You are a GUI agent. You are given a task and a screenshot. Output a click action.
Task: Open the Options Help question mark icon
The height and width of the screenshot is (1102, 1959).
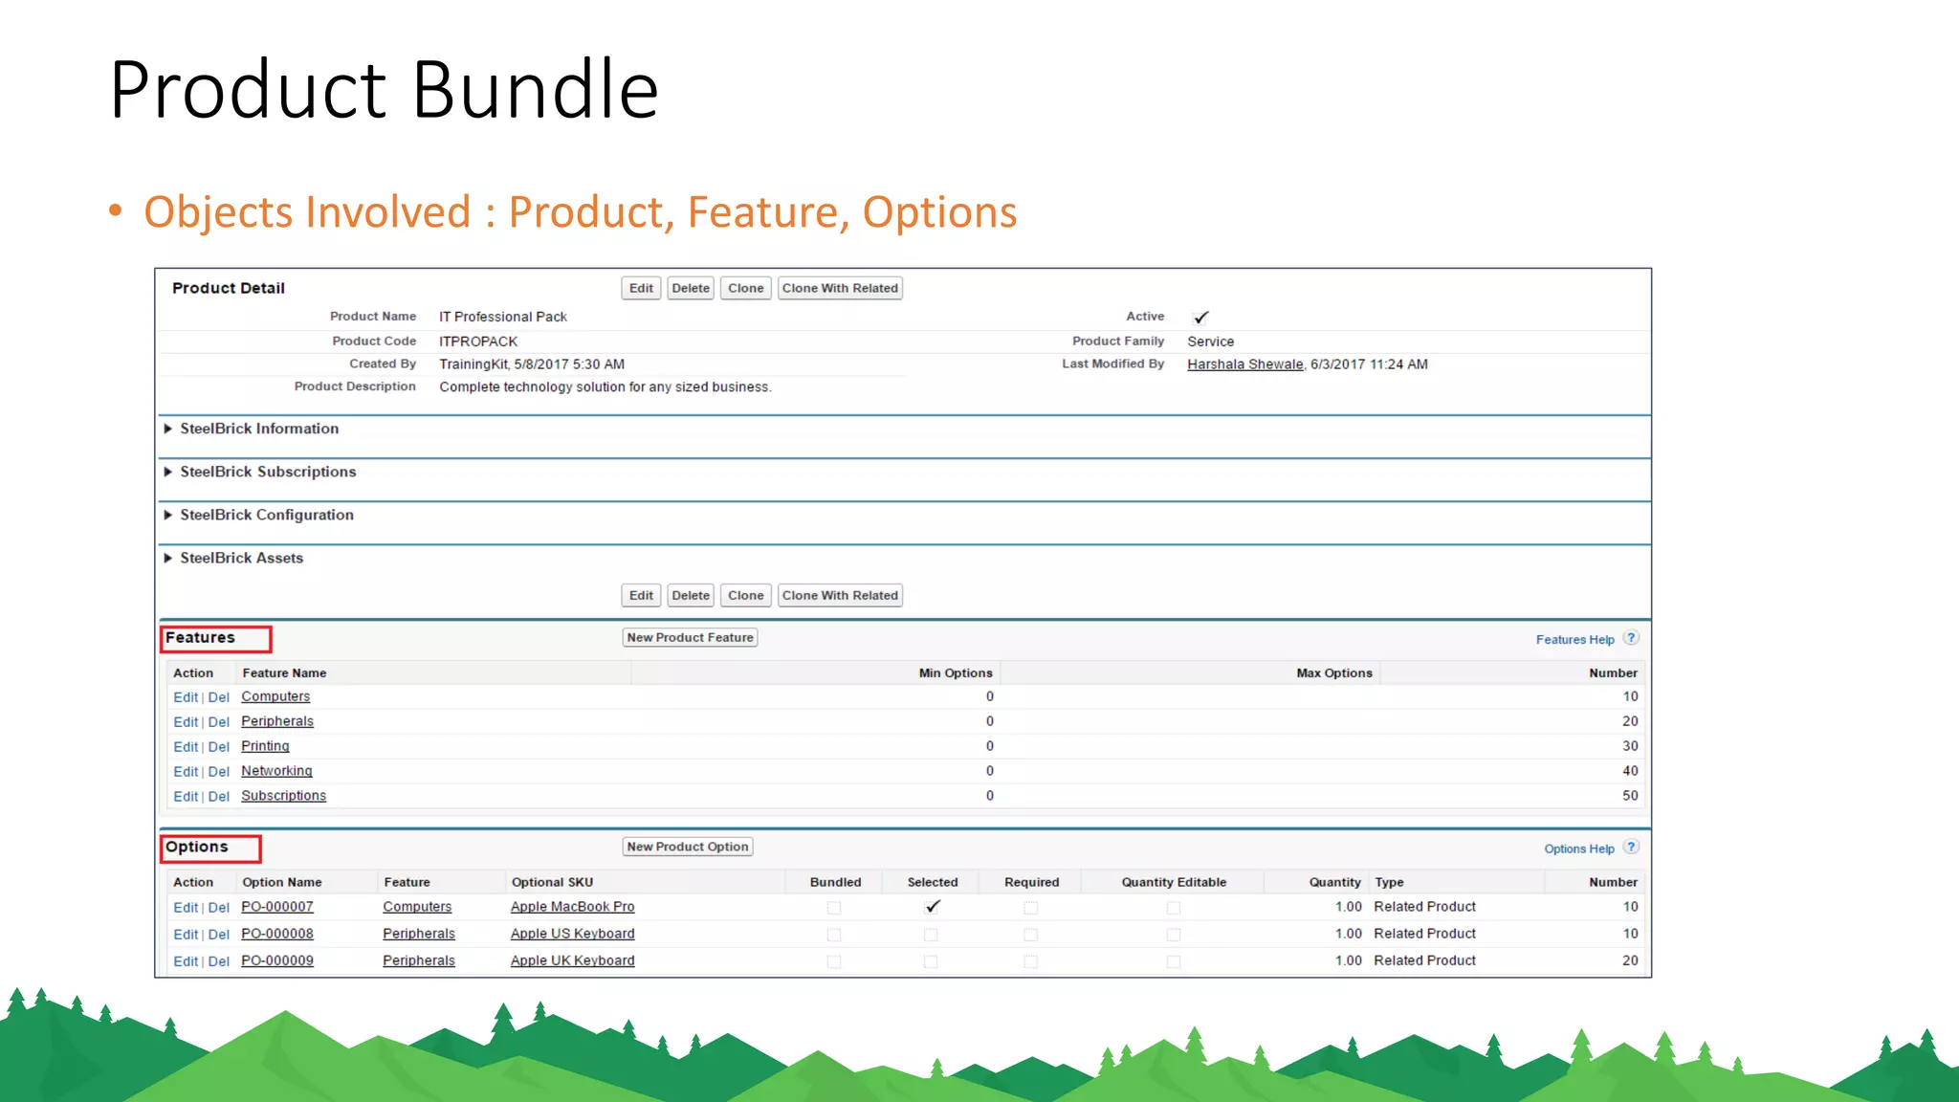[1631, 848]
